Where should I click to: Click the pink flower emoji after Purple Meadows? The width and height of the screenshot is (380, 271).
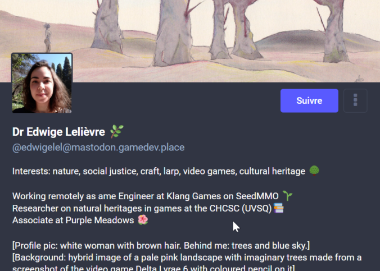143,220
